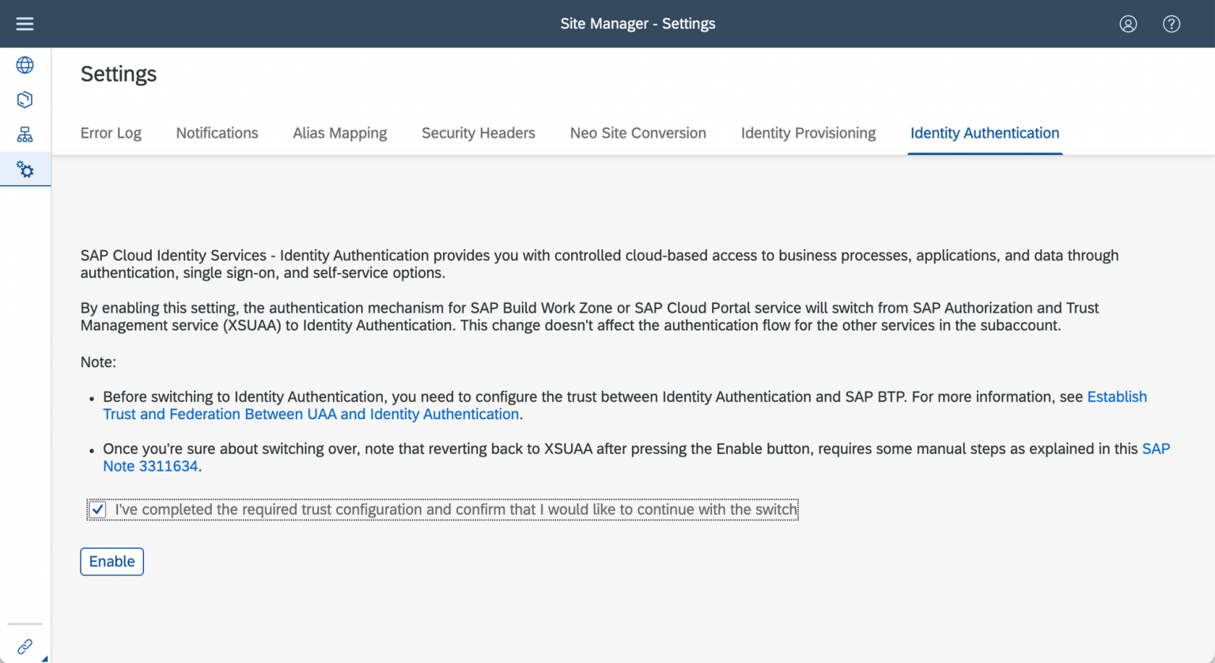The image size is (1215, 663).
Task: Click the link icon at the sidebar bottom
Action: pyautogui.click(x=25, y=645)
